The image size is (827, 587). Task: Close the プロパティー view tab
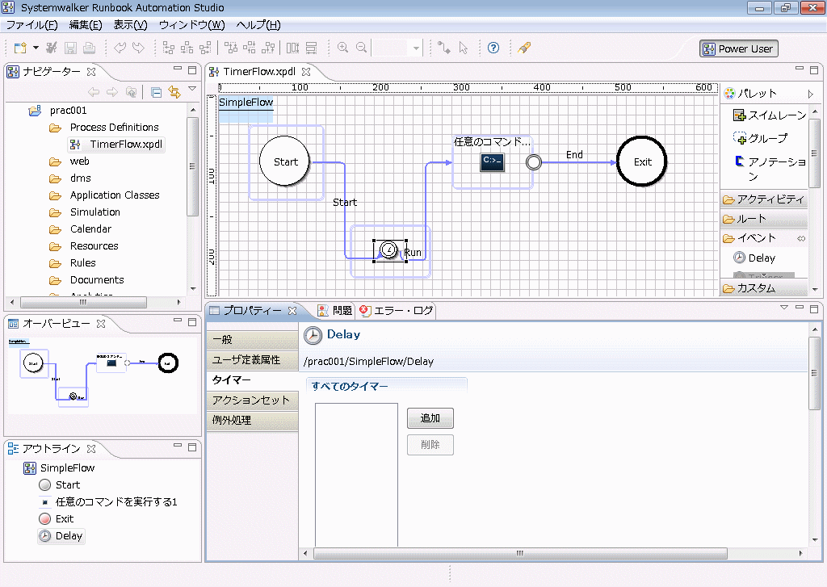[292, 311]
